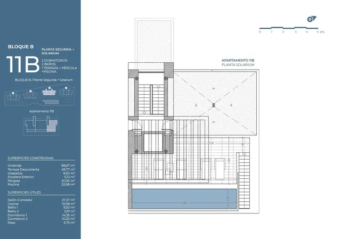The height and width of the screenshot is (239, 341).
Task: Click the Superficies Construidas section heading
Action: point(30,158)
